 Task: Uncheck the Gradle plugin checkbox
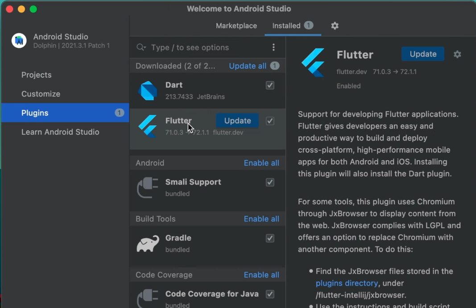click(270, 238)
